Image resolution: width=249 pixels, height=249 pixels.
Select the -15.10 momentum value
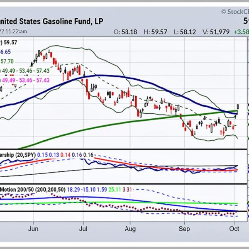88,190
